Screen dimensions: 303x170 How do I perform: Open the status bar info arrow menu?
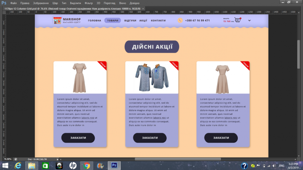point(57,159)
